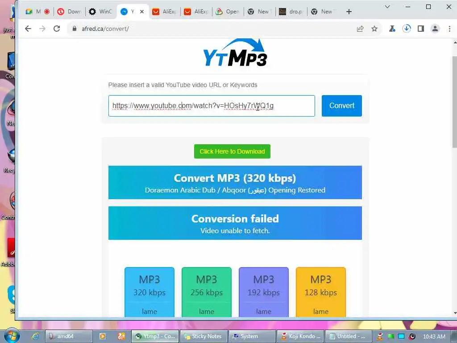Screen dimensions: 457x343
Task: Close the active YtMp3 tab
Action: [142, 12]
